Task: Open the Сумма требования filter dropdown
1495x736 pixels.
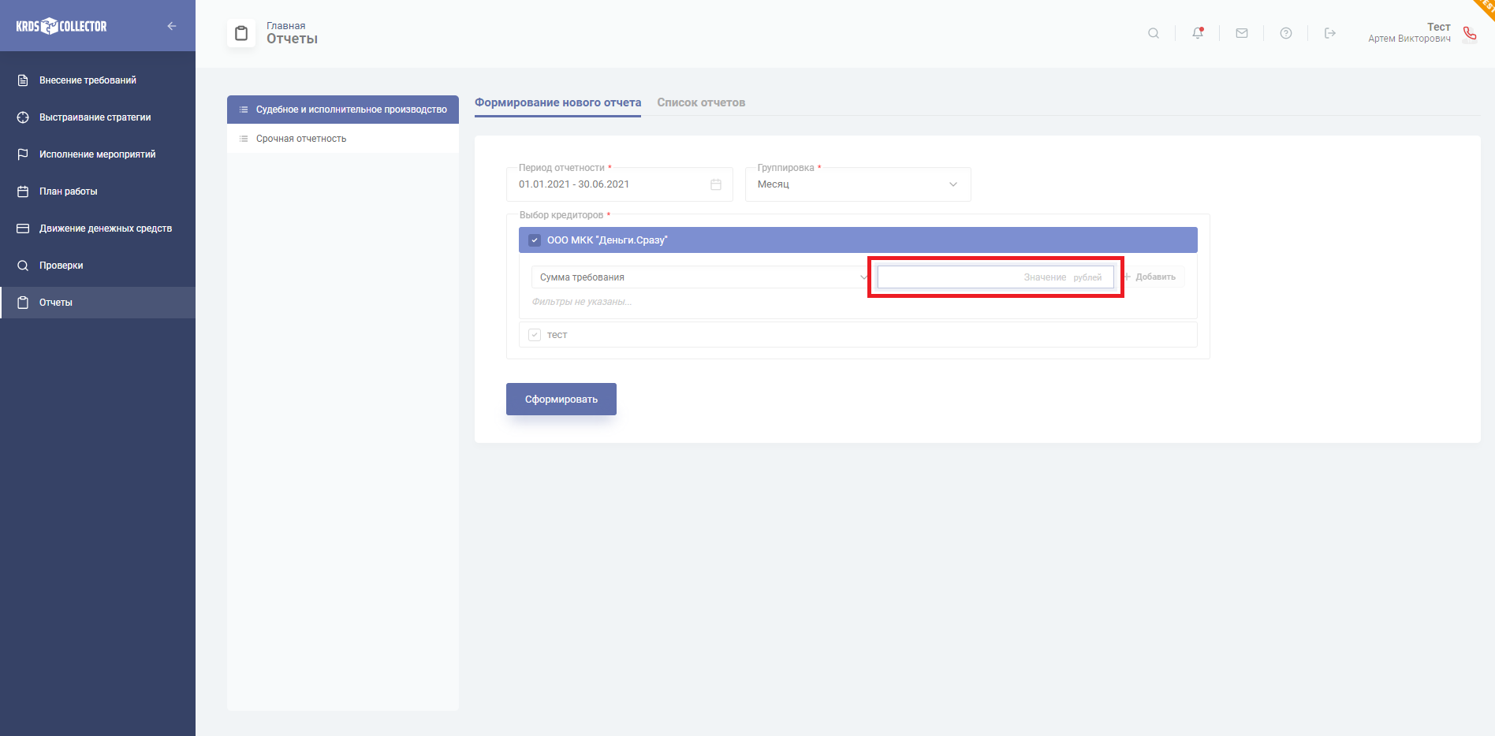Action: pyautogui.click(x=701, y=277)
